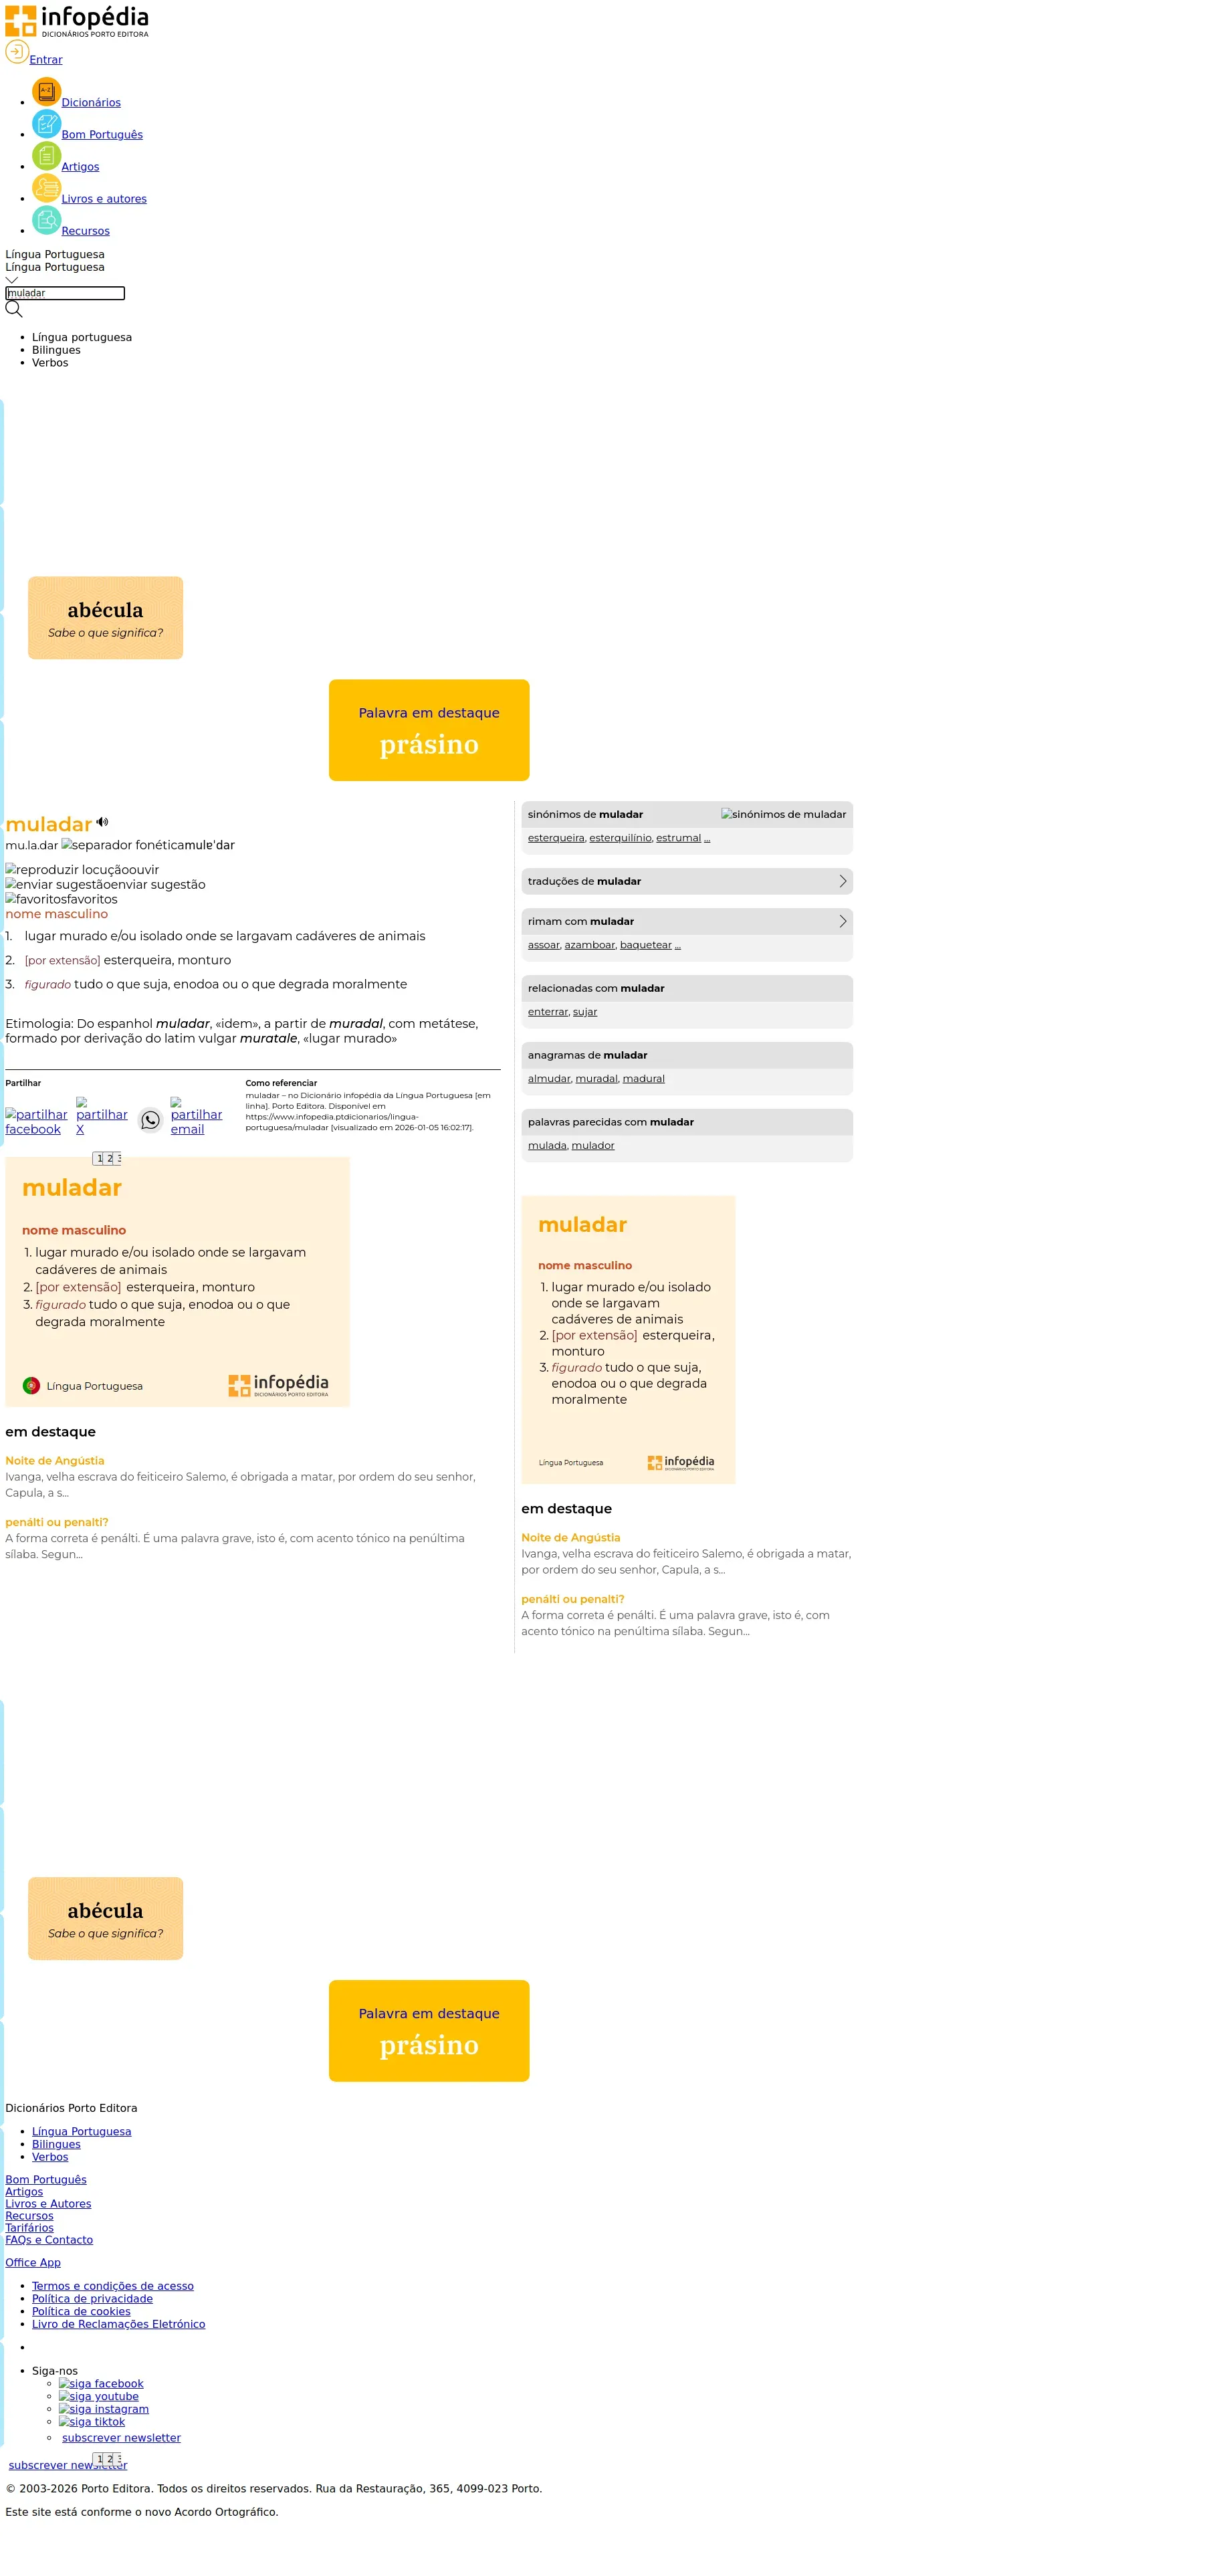The image size is (1209, 2576).
Task: Open the synonym esterqueira
Action: coord(556,838)
